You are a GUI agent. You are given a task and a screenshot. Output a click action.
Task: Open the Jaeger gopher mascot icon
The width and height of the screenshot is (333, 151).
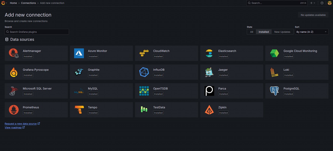[209, 72]
